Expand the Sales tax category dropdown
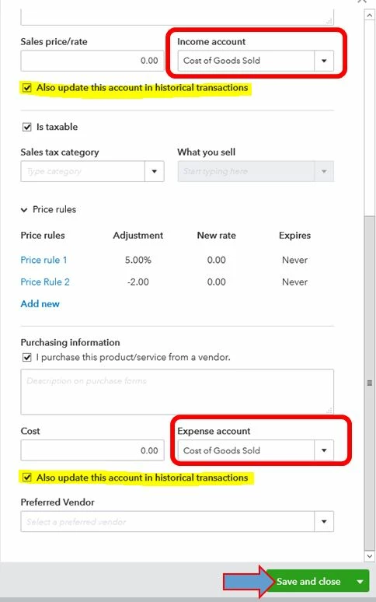Screen dimensions: 376x602 coord(154,171)
